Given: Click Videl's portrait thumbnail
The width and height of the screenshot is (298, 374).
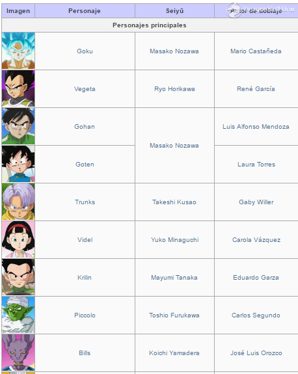Looking at the screenshot, I should (18, 239).
